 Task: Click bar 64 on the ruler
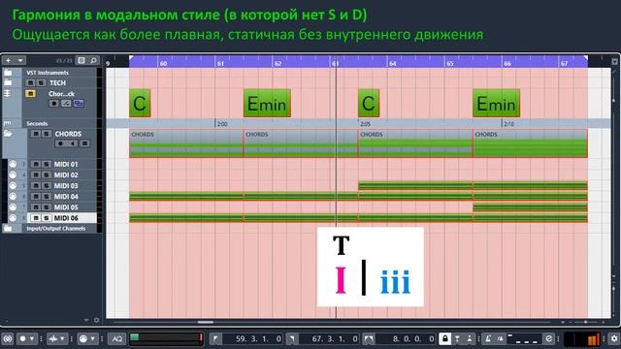(x=392, y=63)
